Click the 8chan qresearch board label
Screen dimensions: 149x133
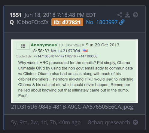pyautogui.click(x=109, y=122)
